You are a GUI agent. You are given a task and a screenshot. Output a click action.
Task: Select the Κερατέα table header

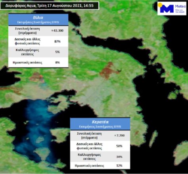point(100,124)
